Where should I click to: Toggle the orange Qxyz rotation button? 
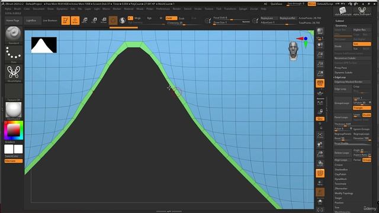(320, 119)
